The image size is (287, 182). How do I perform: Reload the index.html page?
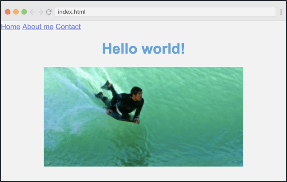click(x=49, y=12)
